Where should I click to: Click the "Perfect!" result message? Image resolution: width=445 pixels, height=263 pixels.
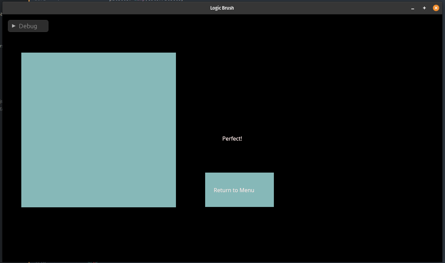coord(232,139)
